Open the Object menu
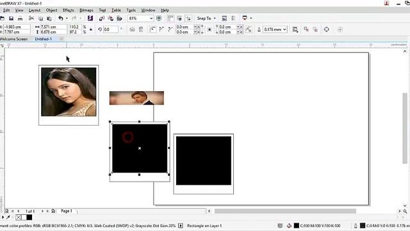The height and width of the screenshot is (231, 410). tap(51, 10)
